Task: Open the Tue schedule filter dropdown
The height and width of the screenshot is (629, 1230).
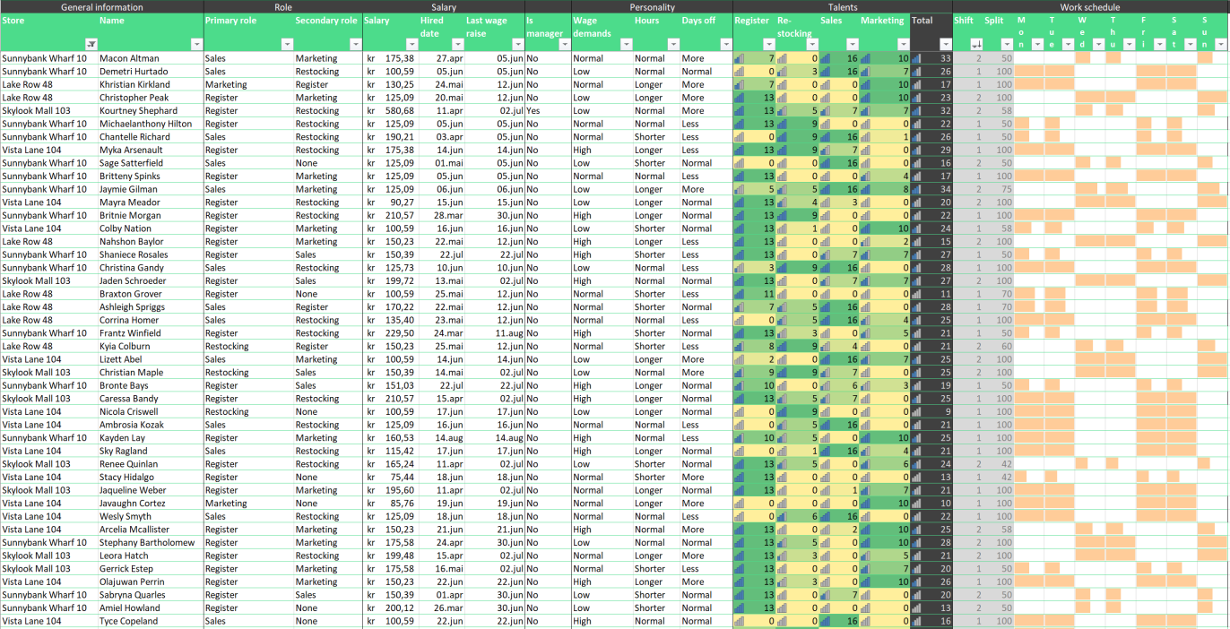Action: 1068,44
